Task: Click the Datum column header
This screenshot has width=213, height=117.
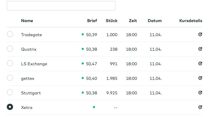Action: point(155,21)
